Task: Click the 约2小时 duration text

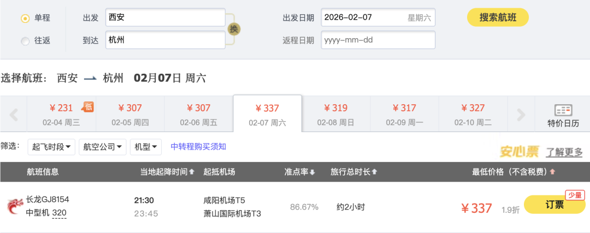Action: 350,207
